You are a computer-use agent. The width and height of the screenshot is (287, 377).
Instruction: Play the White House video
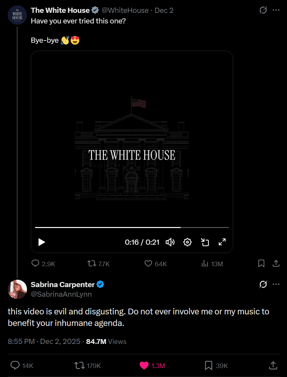[x=42, y=242]
